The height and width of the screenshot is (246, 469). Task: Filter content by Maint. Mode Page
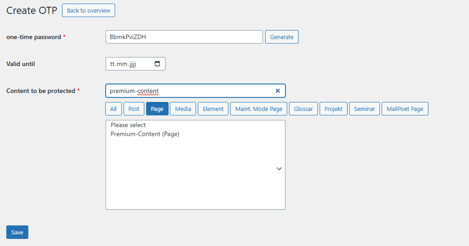(259, 109)
